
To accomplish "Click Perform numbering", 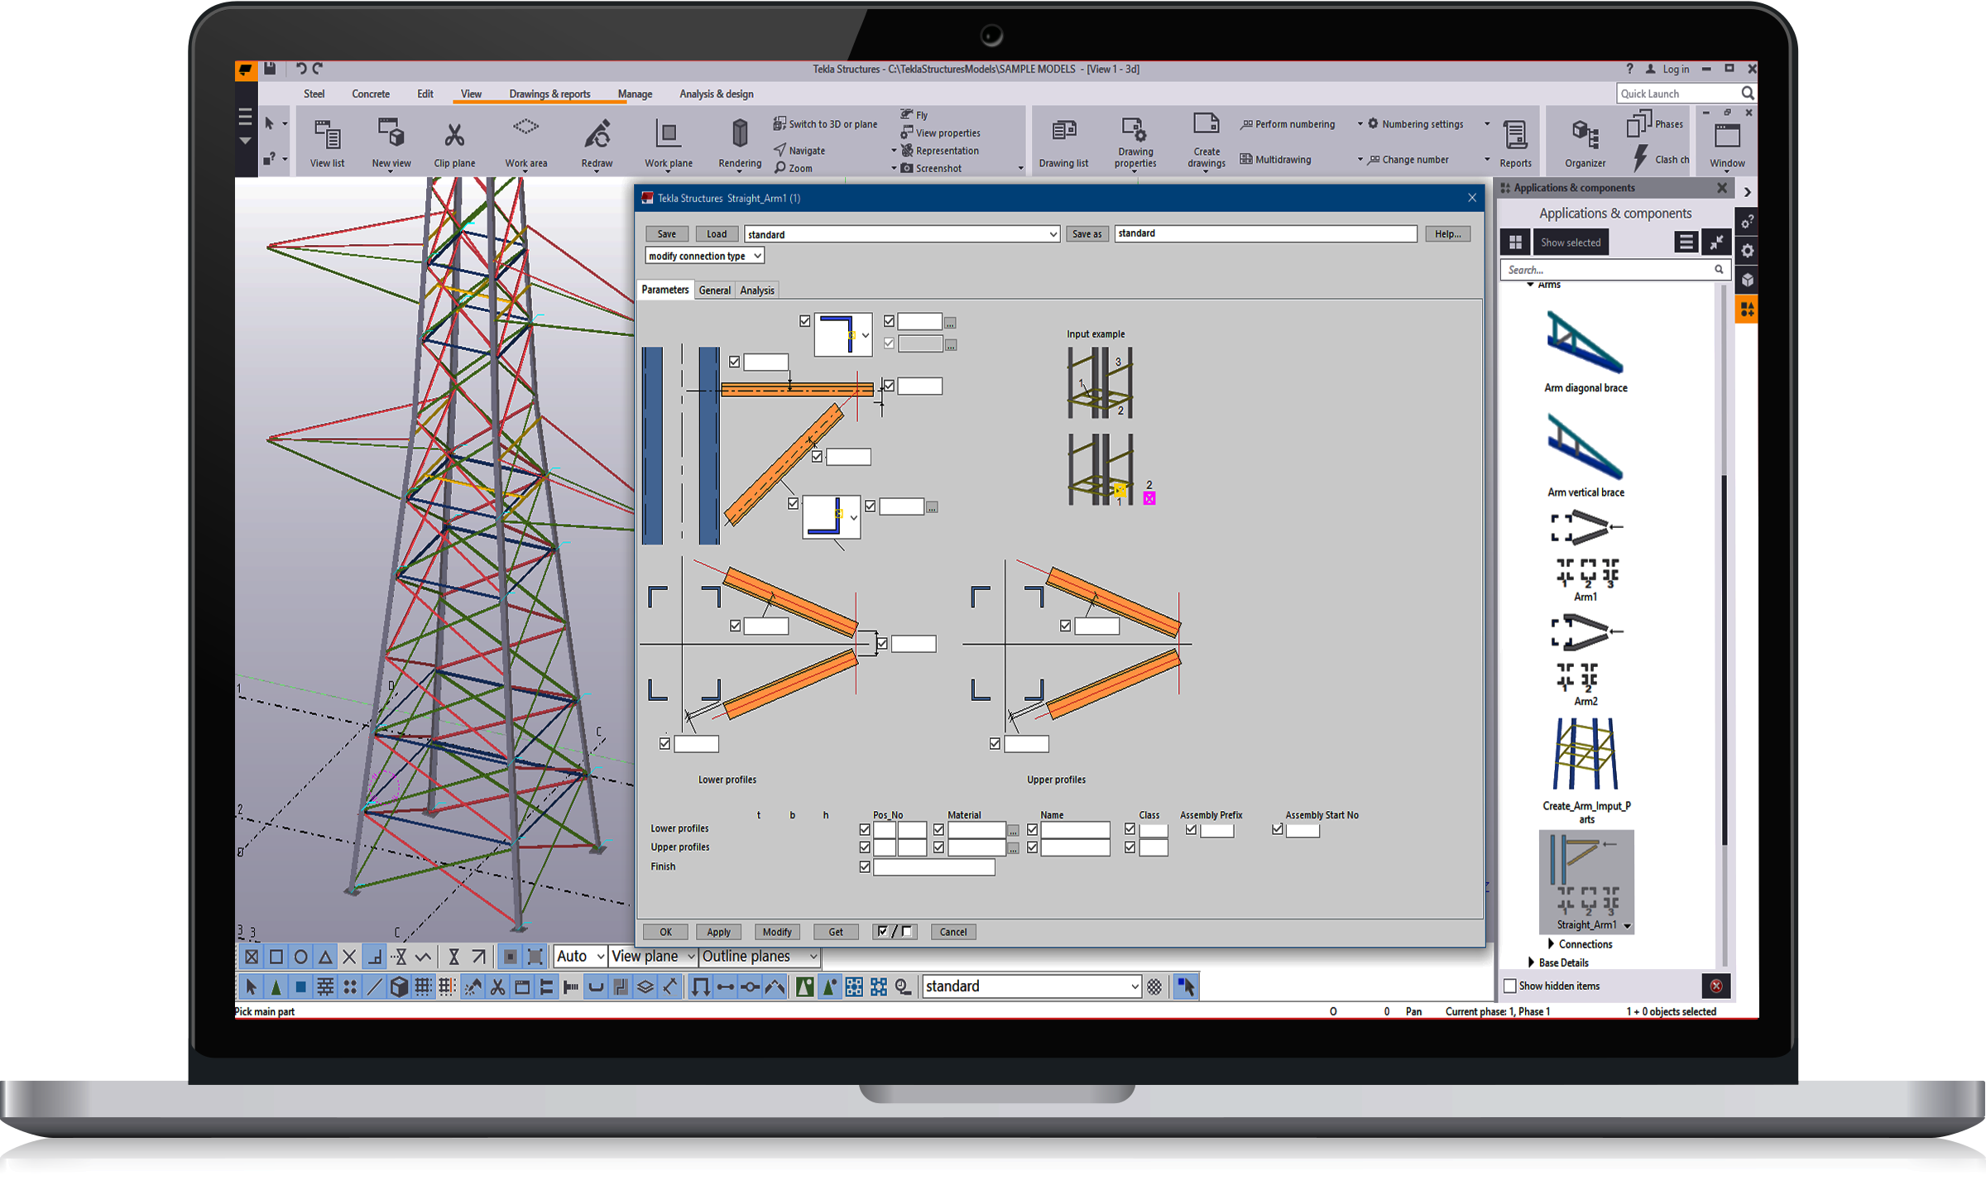I will click(1288, 124).
